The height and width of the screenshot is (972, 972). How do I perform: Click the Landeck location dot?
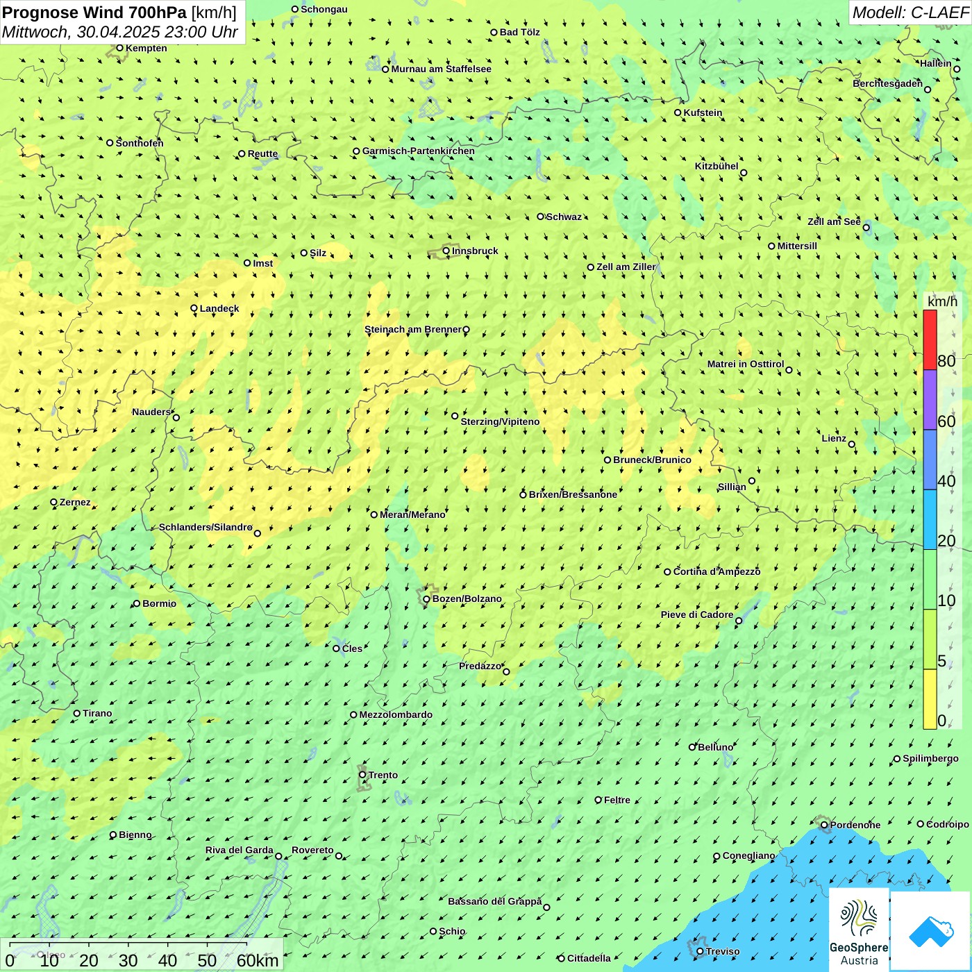[x=194, y=308]
